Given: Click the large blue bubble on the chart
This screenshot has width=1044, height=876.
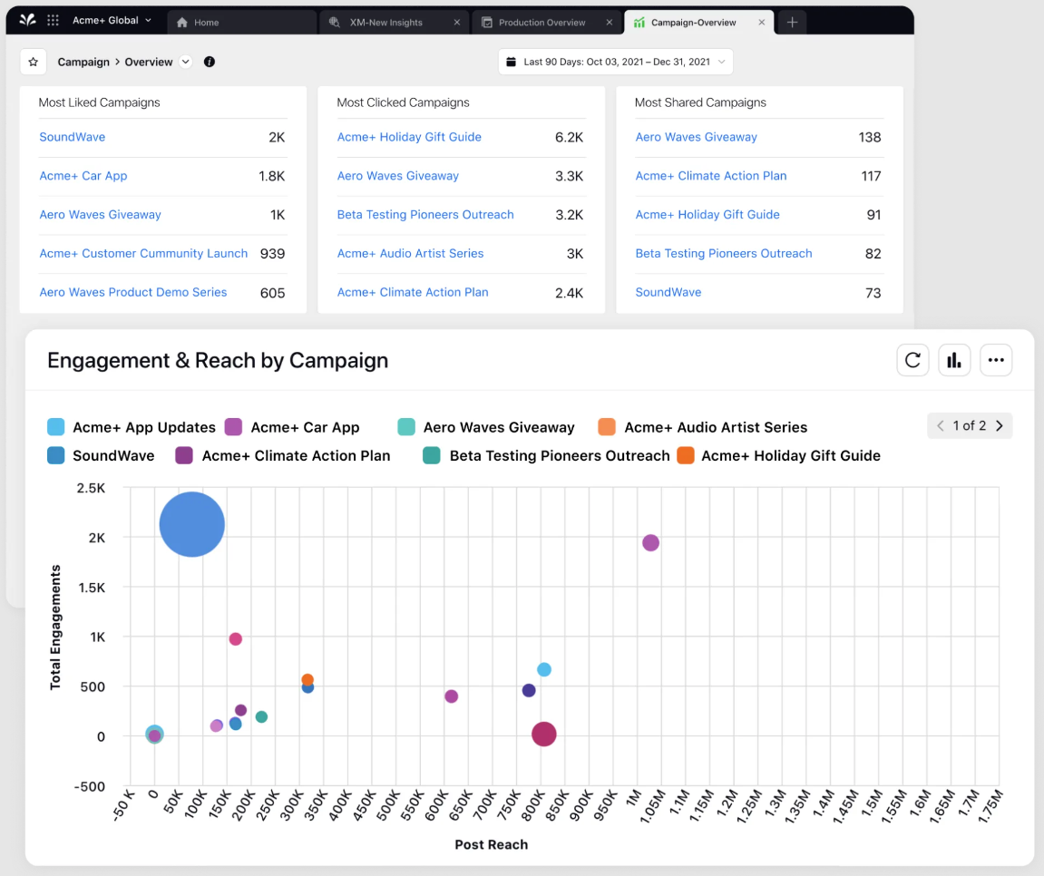Looking at the screenshot, I should point(191,524).
